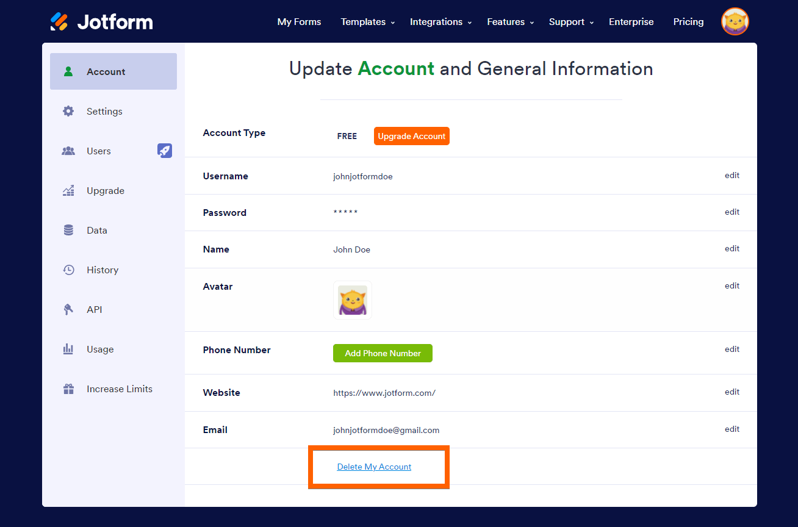Click the username value johnjotformdoe

point(363,176)
